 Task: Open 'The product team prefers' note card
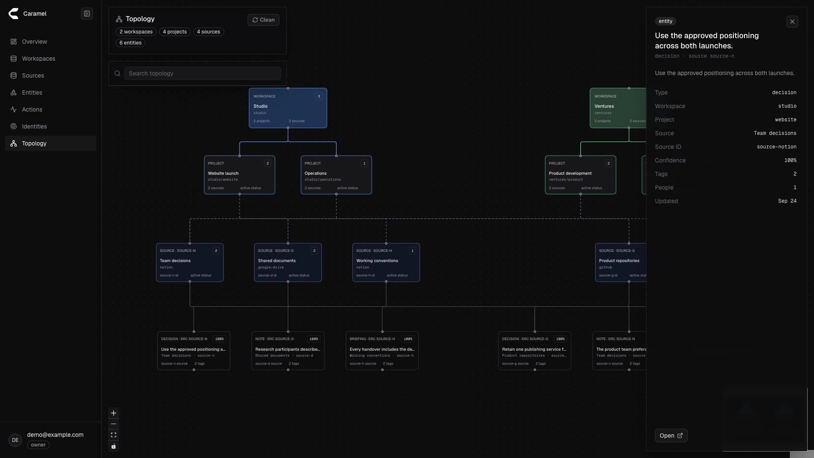coord(619,351)
